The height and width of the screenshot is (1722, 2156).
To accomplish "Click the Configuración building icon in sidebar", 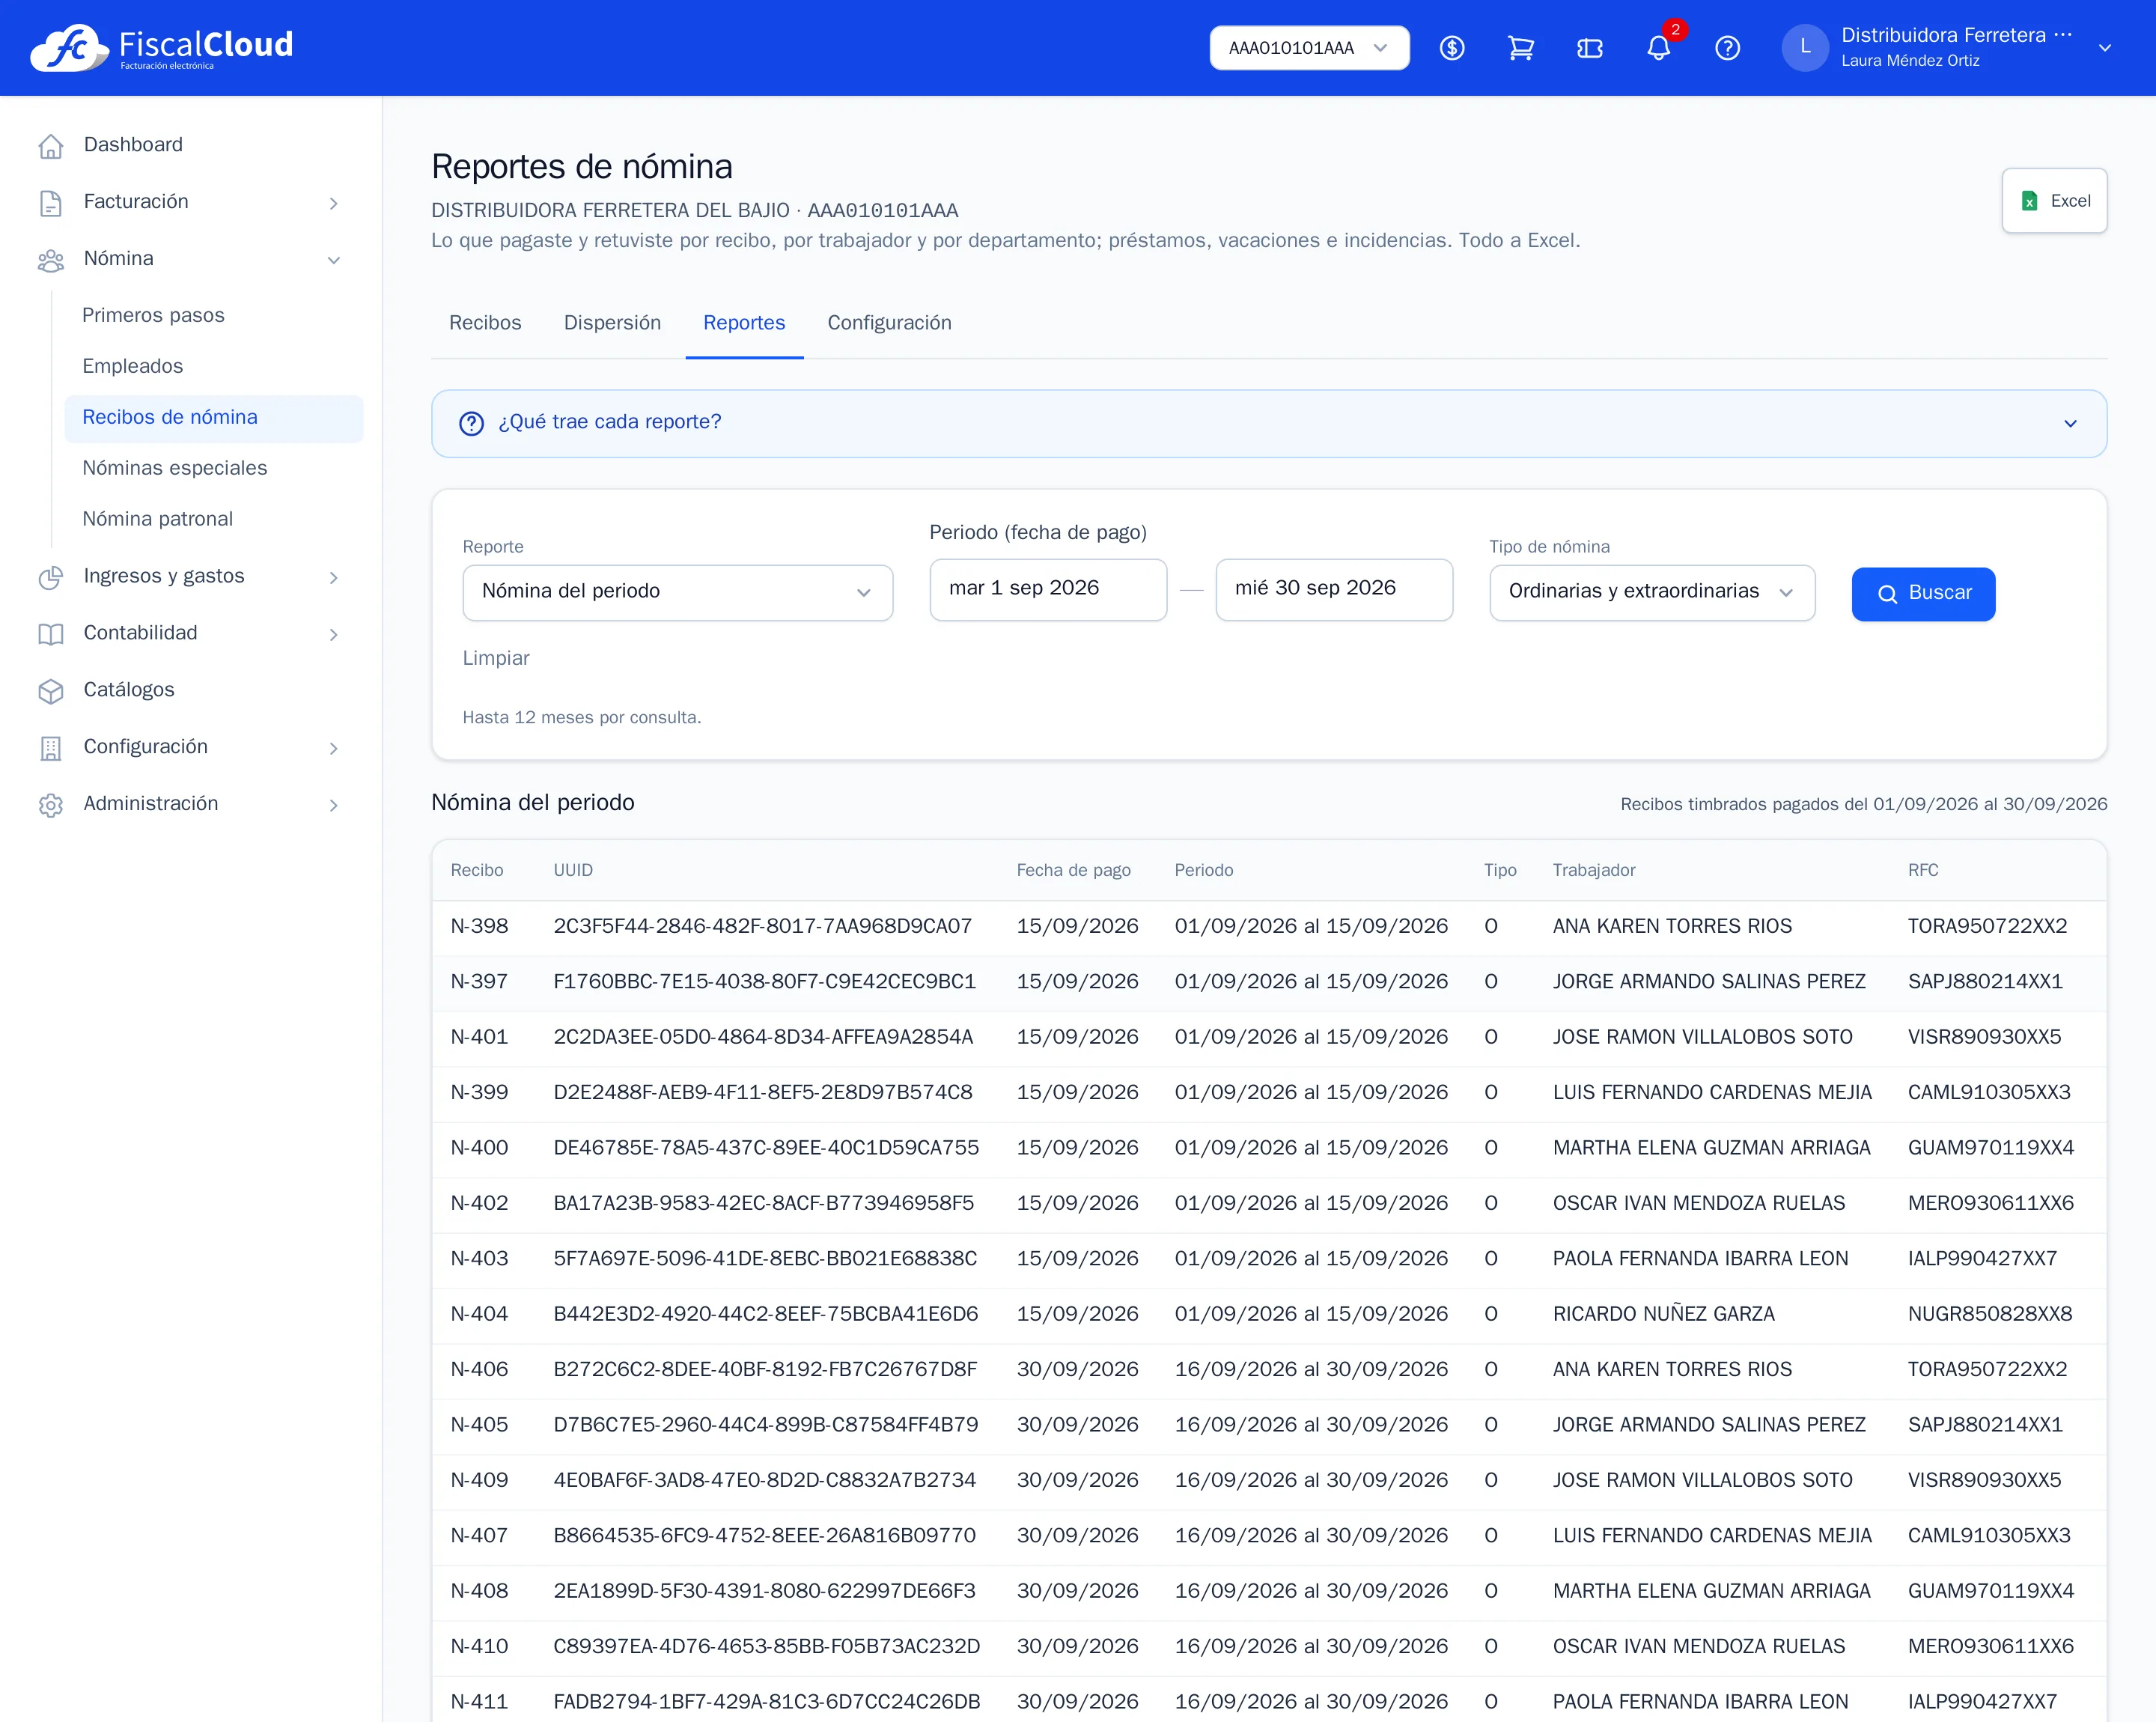I will coord(51,748).
